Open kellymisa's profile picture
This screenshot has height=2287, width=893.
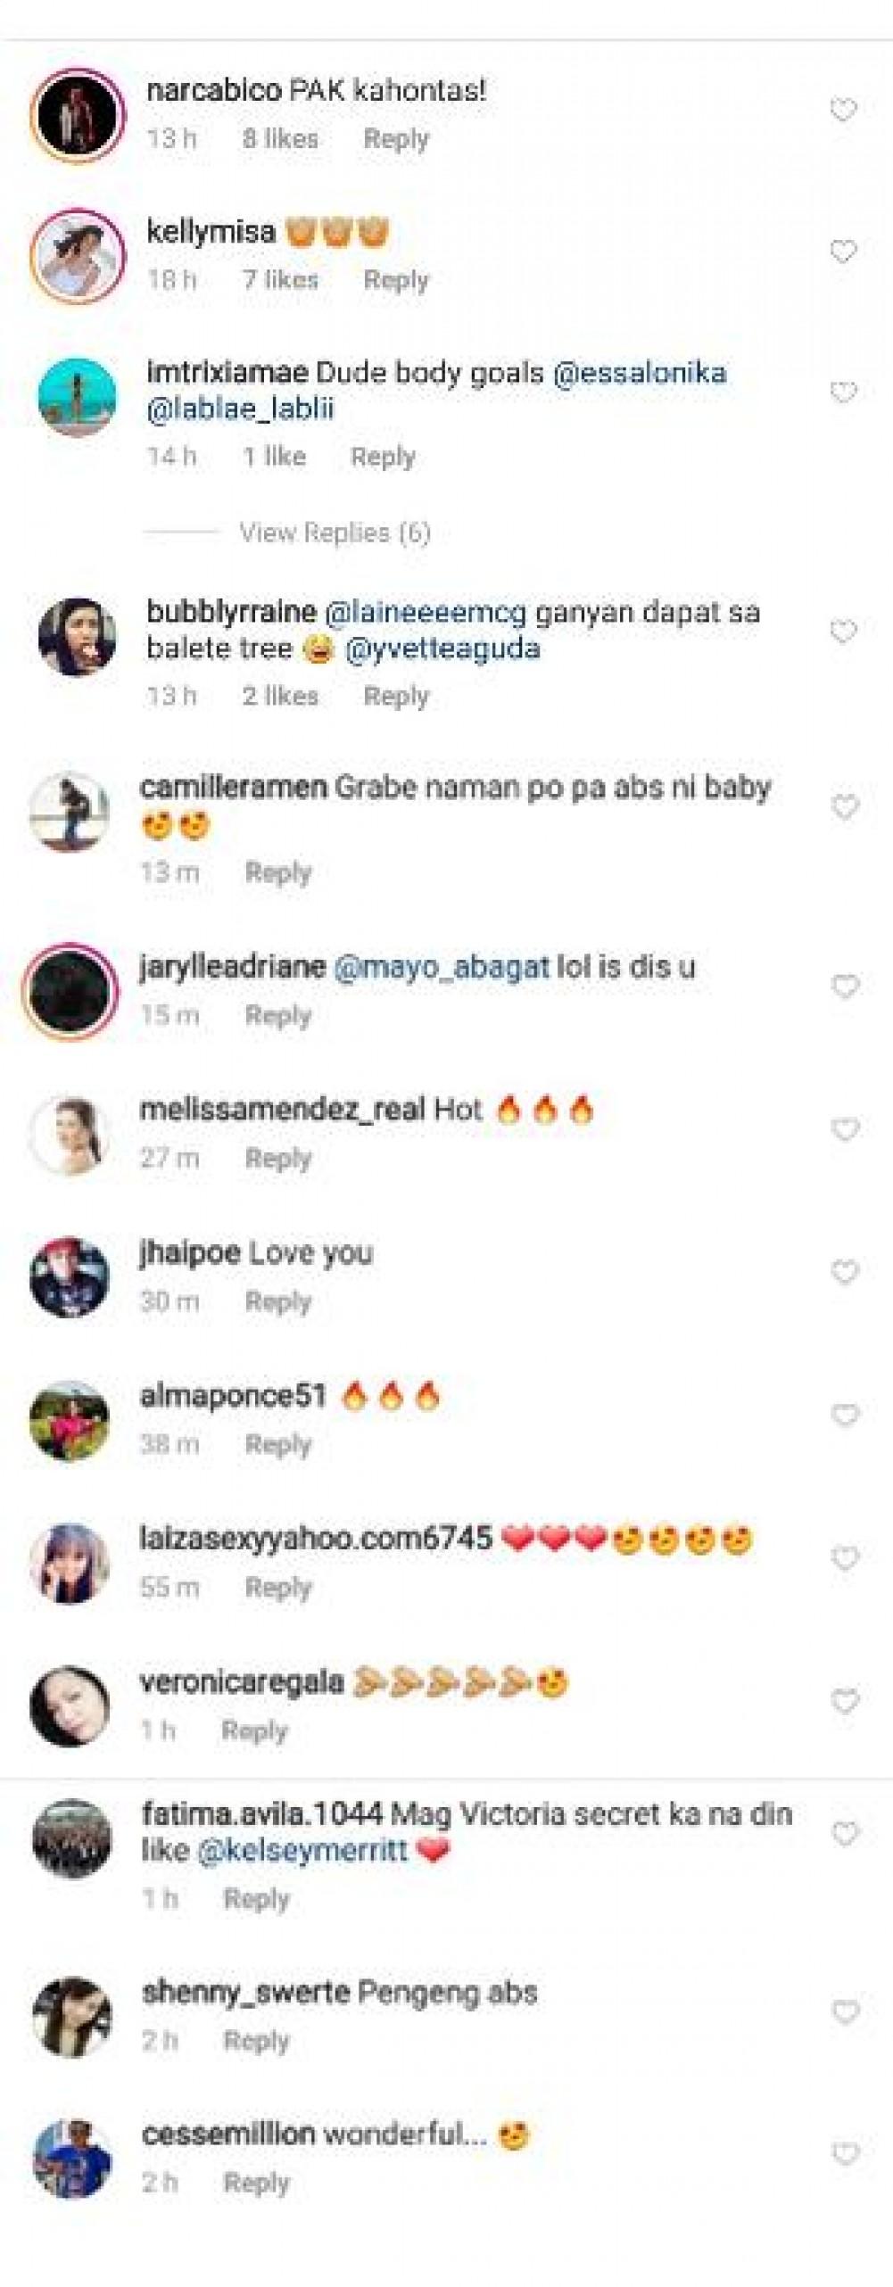pyautogui.click(x=78, y=256)
